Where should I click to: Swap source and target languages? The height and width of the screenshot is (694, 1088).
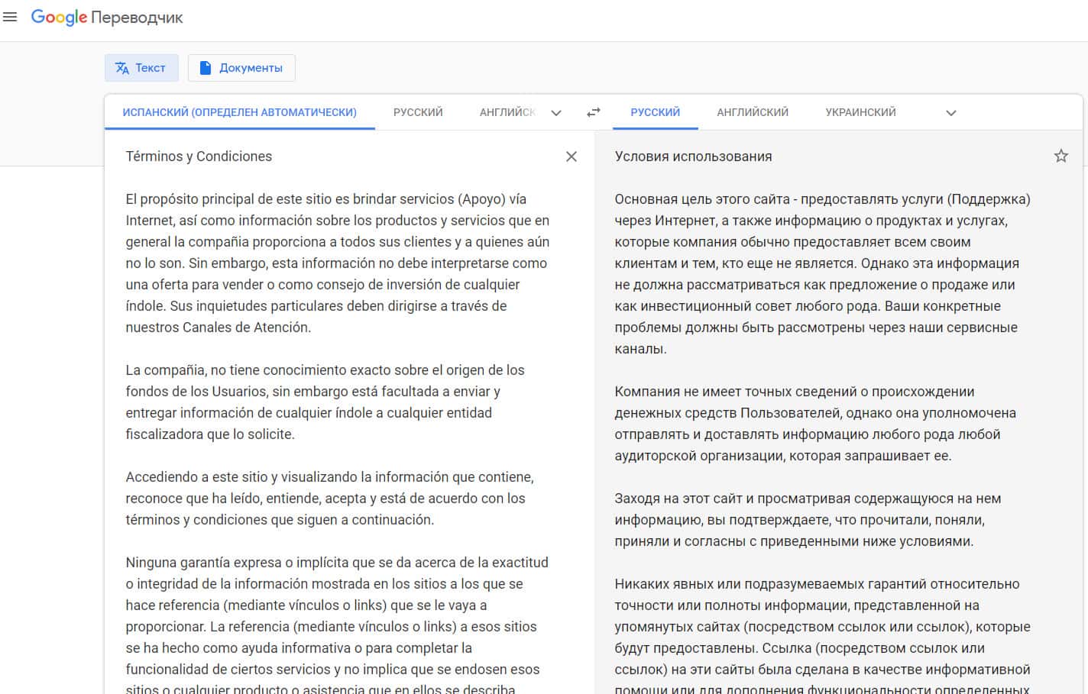[x=593, y=112]
